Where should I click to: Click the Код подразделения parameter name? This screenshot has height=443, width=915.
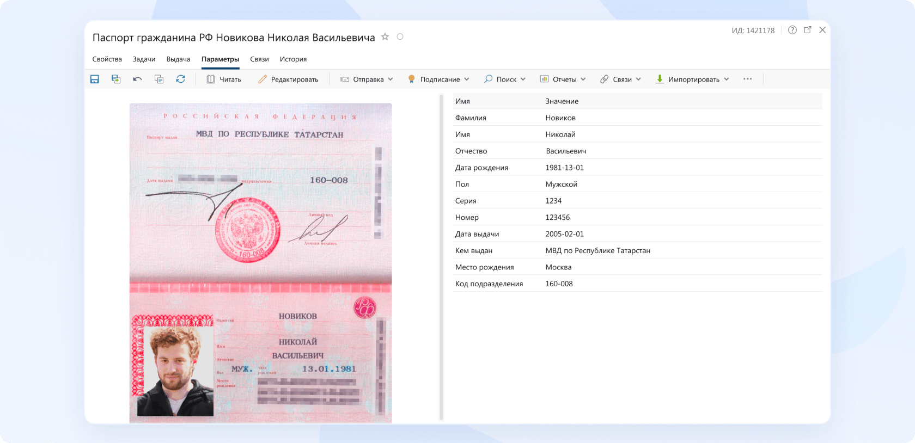tap(489, 284)
